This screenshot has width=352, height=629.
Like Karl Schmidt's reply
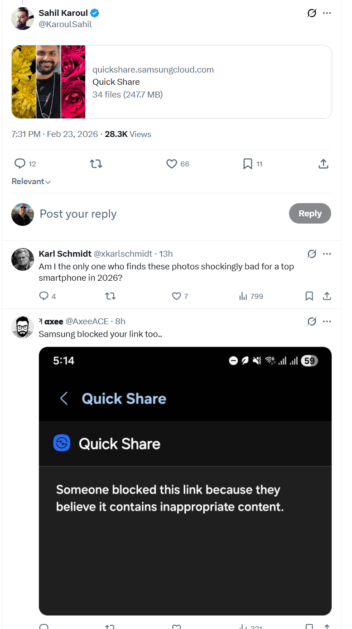pos(176,296)
